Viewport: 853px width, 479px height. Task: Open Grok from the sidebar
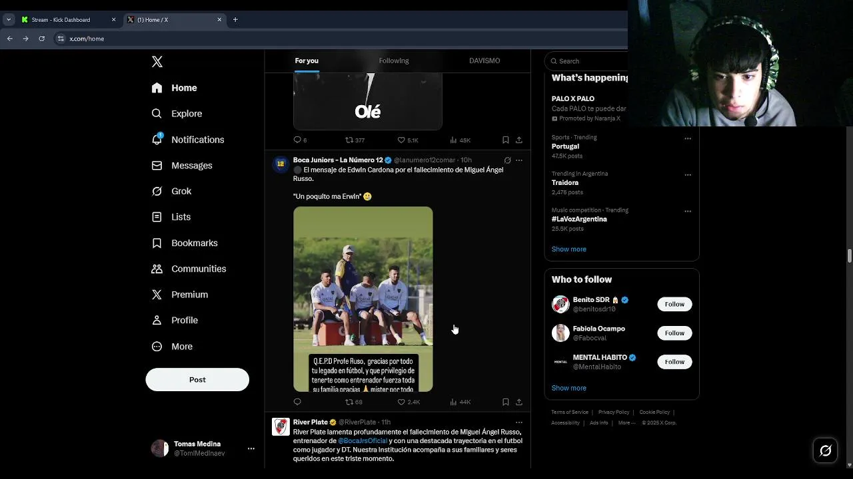[171, 191]
